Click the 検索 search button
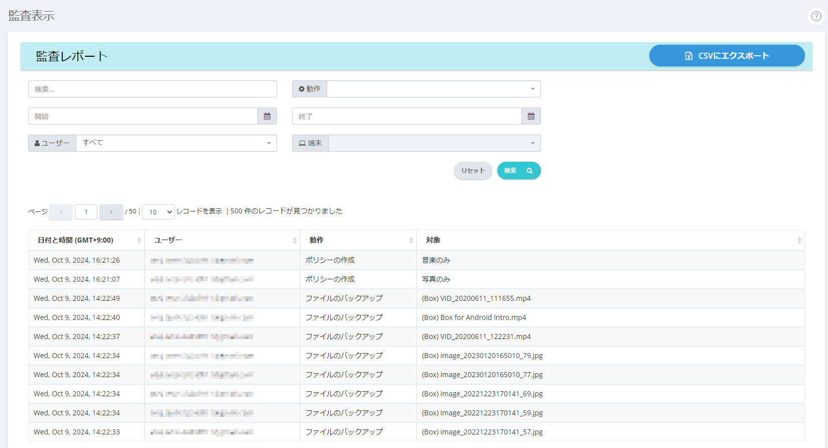828x448 pixels. tap(519, 171)
